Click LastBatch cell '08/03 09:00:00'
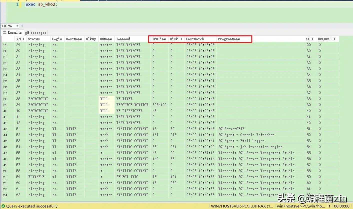 pos(200,147)
